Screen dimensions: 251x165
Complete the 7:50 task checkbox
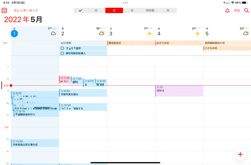74,79
